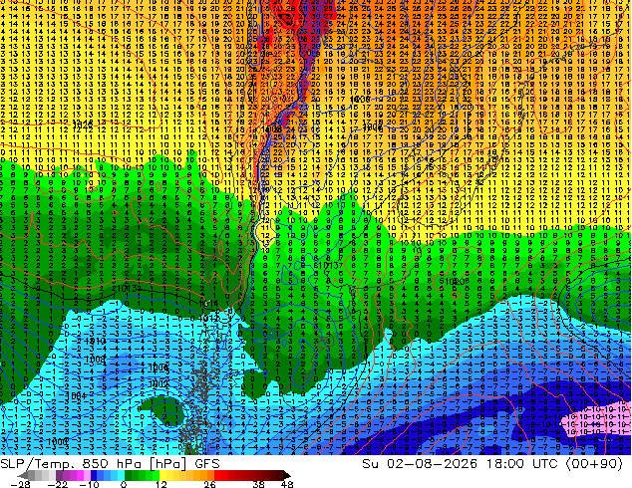Select the bright red segment of color scale

(221, 475)
